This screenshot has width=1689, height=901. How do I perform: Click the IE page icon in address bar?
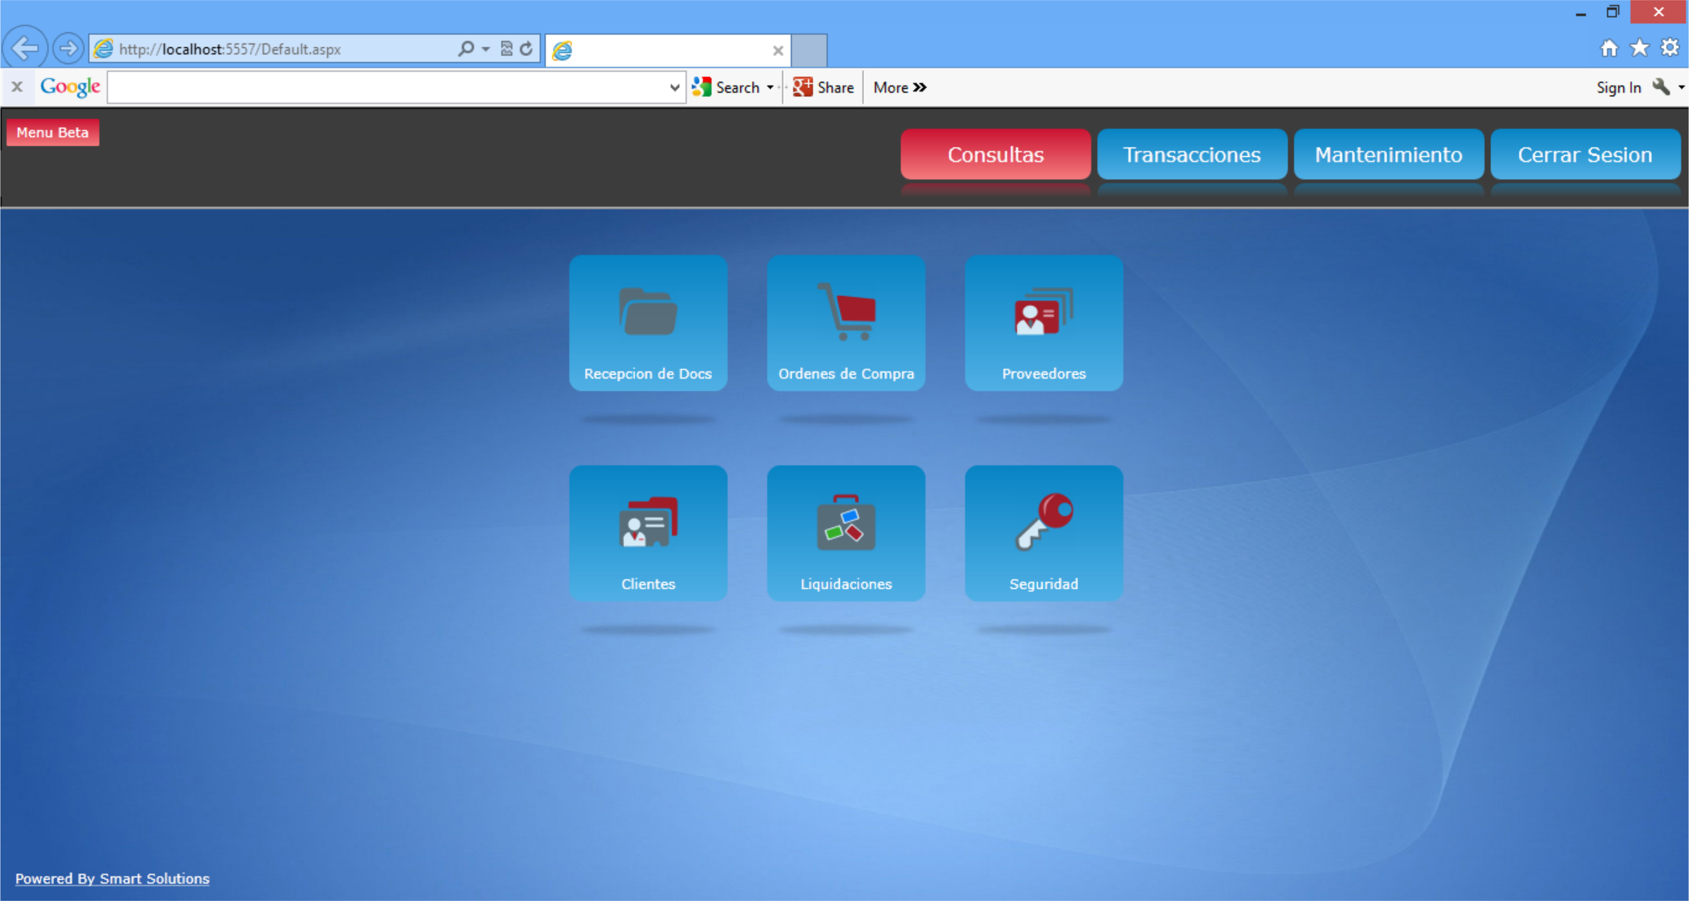104,49
